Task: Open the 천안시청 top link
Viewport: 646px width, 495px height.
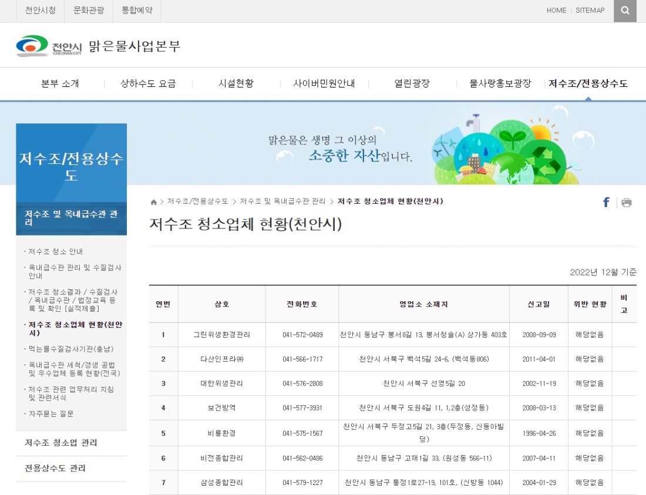Action: [x=40, y=11]
